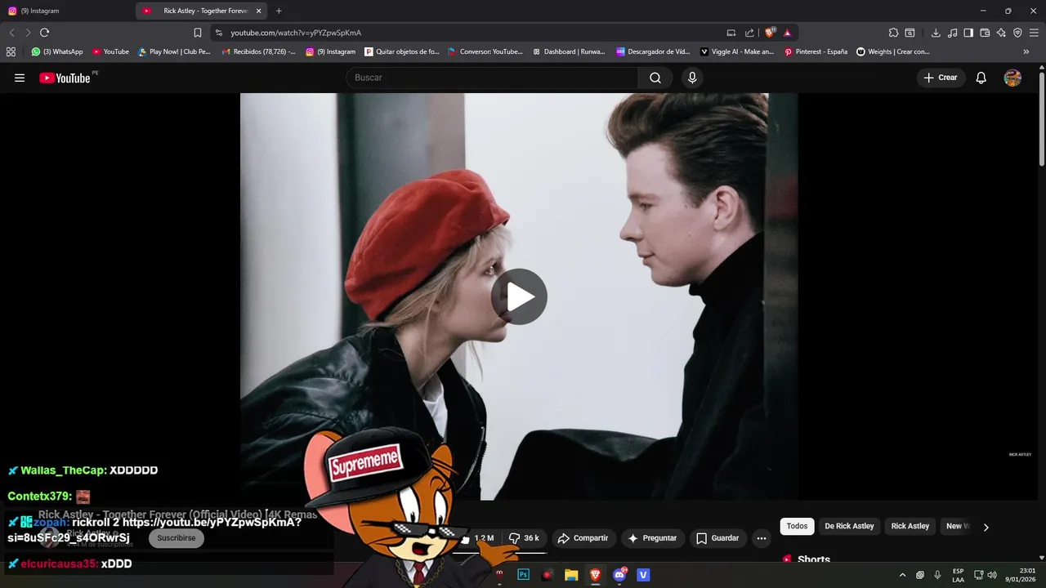The height and width of the screenshot is (588, 1046).
Task: Click the Buscar search field
Action: [x=492, y=78]
